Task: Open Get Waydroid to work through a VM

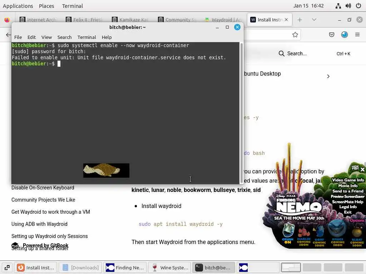Action: [x=51, y=212]
